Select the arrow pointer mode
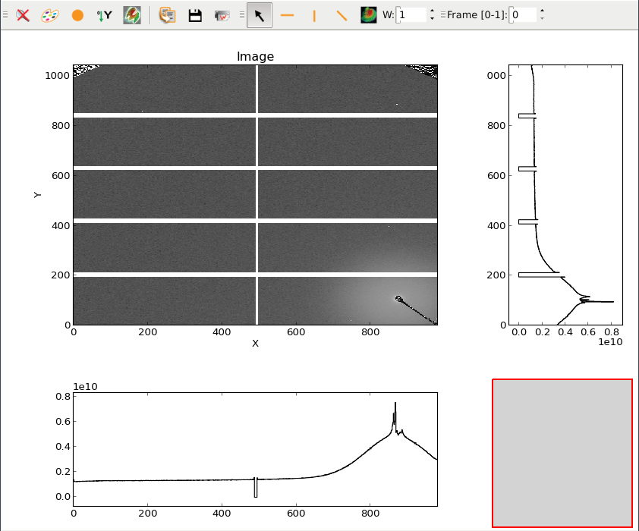The image size is (639, 531). (260, 15)
